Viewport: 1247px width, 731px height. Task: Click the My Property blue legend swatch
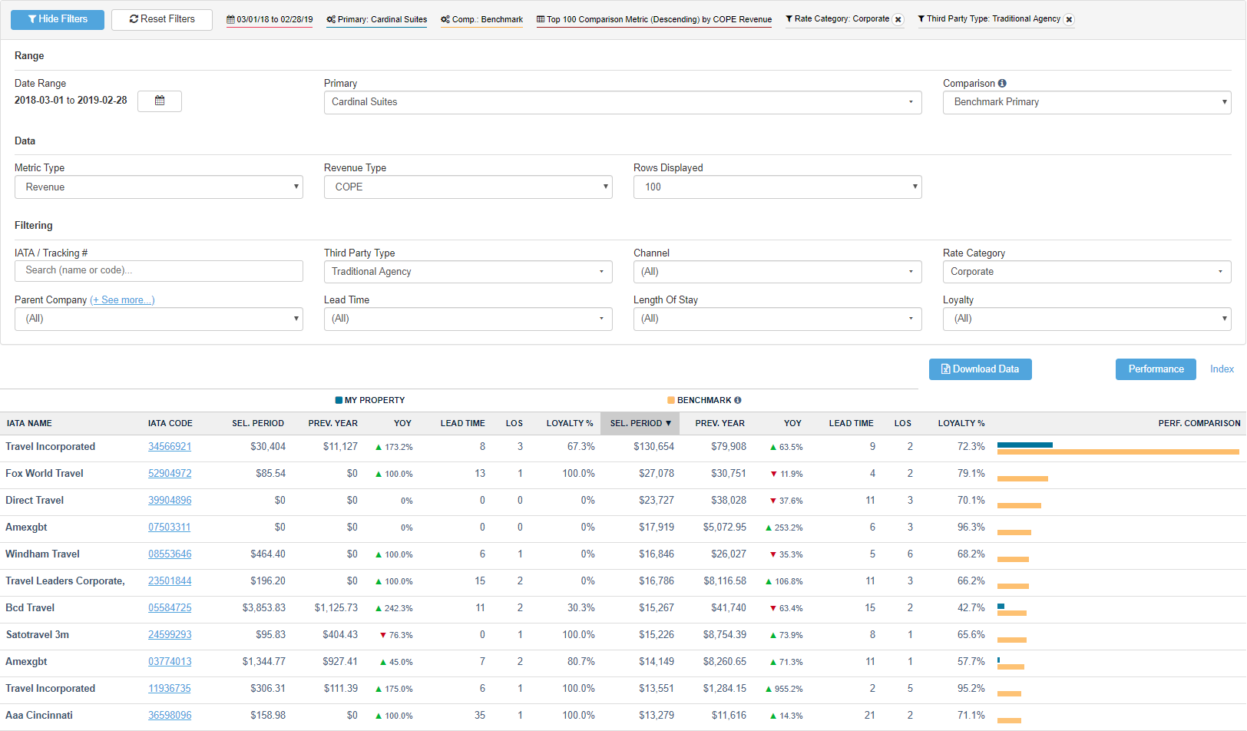tap(339, 400)
